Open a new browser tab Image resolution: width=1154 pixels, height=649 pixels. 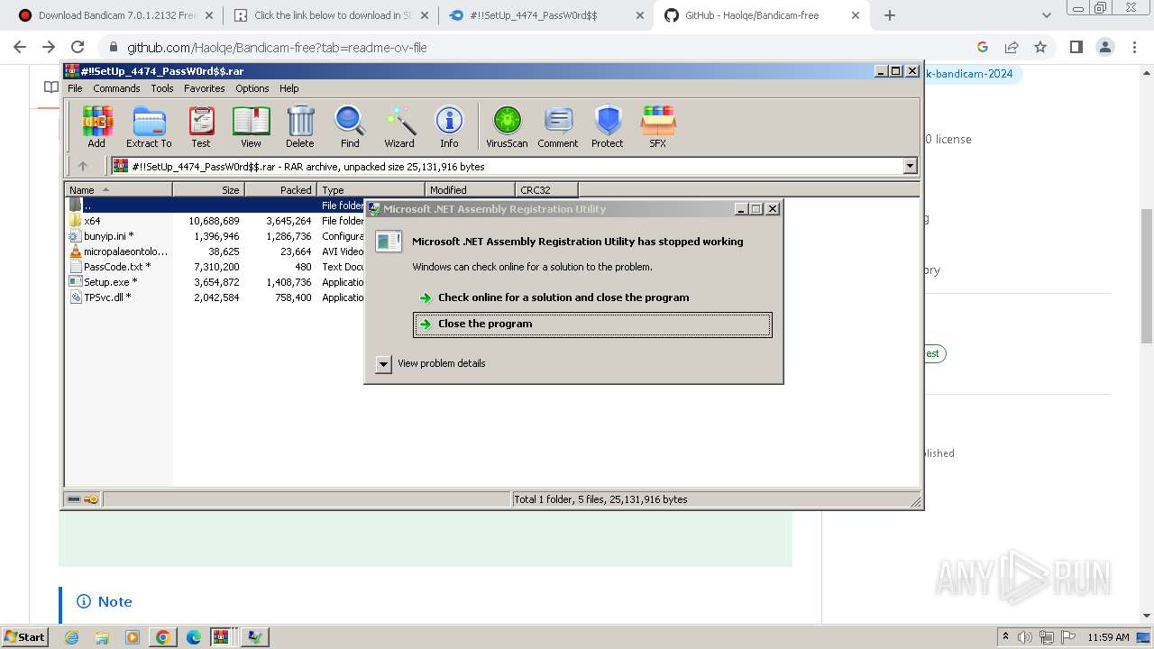pyautogui.click(x=890, y=15)
